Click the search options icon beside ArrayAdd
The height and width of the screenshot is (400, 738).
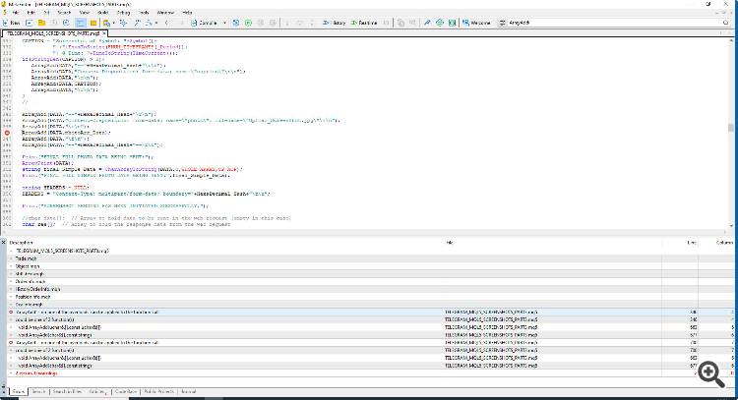(x=502, y=23)
